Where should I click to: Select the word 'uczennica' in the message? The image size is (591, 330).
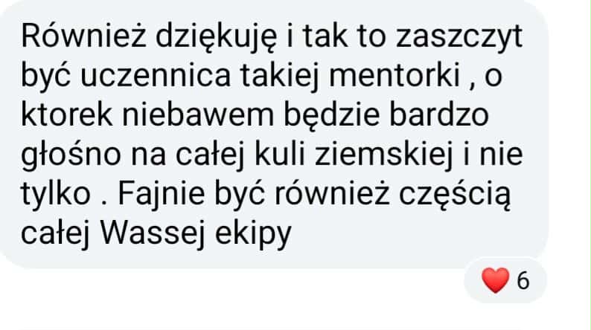tap(156, 76)
